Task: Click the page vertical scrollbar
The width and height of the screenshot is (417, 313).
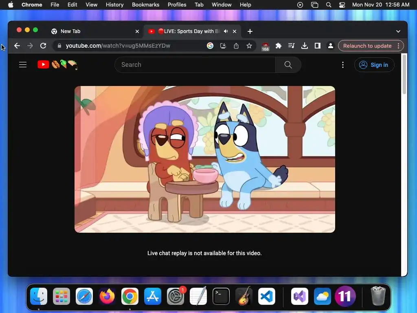Action: [404, 75]
